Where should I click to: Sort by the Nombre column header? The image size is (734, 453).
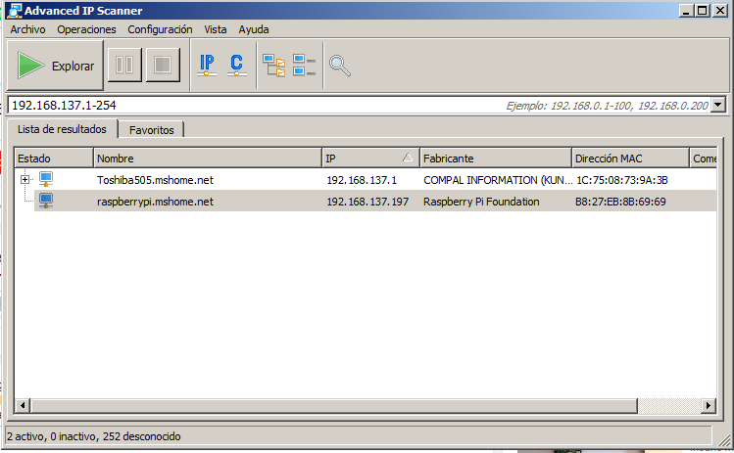pyautogui.click(x=208, y=159)
